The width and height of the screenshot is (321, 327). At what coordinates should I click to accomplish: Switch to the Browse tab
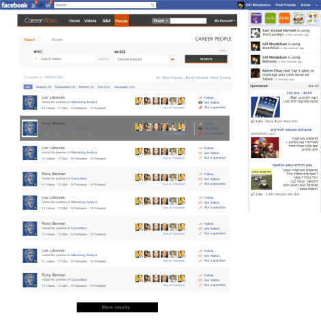(57, 40)
